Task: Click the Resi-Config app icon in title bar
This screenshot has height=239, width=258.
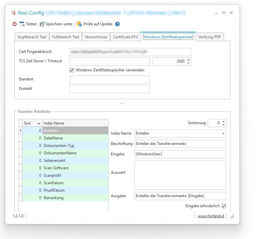Action: (14, 13)
